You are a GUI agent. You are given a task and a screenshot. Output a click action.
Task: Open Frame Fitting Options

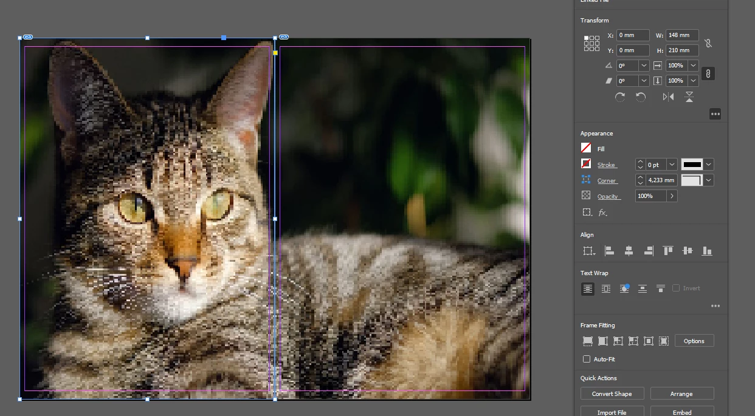click(x=694, y=341)
